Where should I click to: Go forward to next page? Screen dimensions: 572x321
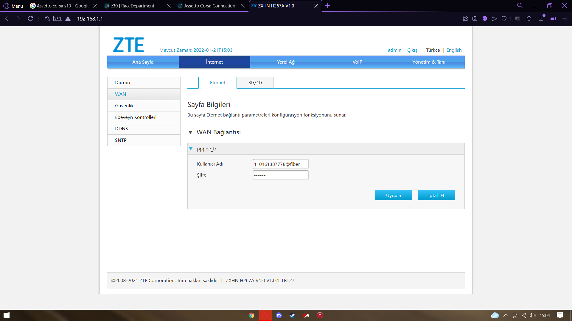pyautogui.click(x=18, y=18)
